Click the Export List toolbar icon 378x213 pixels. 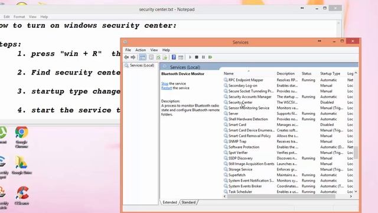(x=165, y=57)
